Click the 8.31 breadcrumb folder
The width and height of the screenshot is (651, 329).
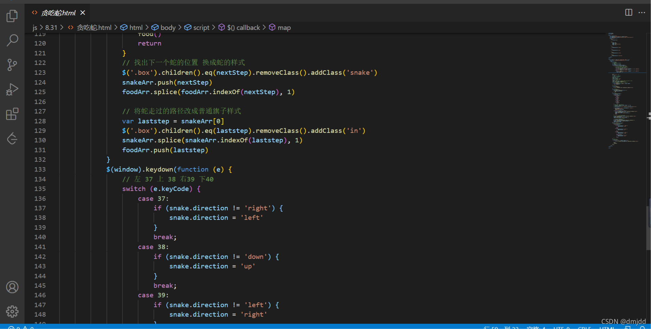click(51, 28)
